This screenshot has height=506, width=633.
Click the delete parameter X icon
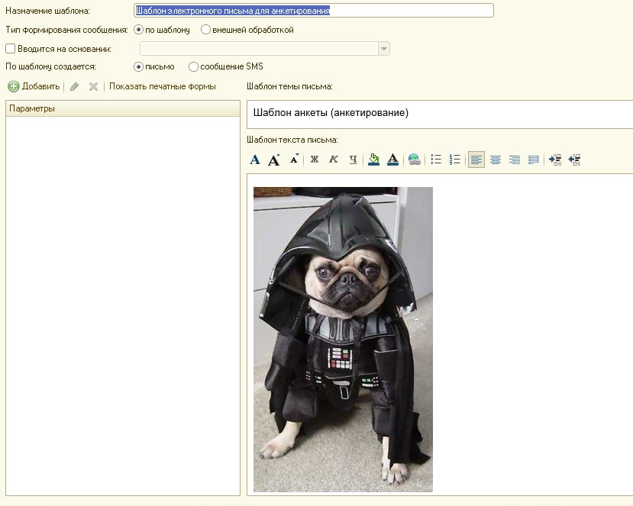pyautogui.click(x=93, y=86)
